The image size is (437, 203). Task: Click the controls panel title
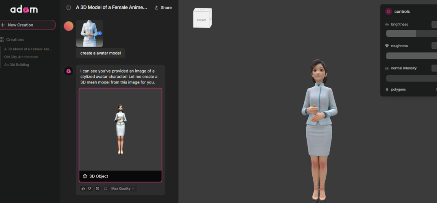tap(402, 12)
